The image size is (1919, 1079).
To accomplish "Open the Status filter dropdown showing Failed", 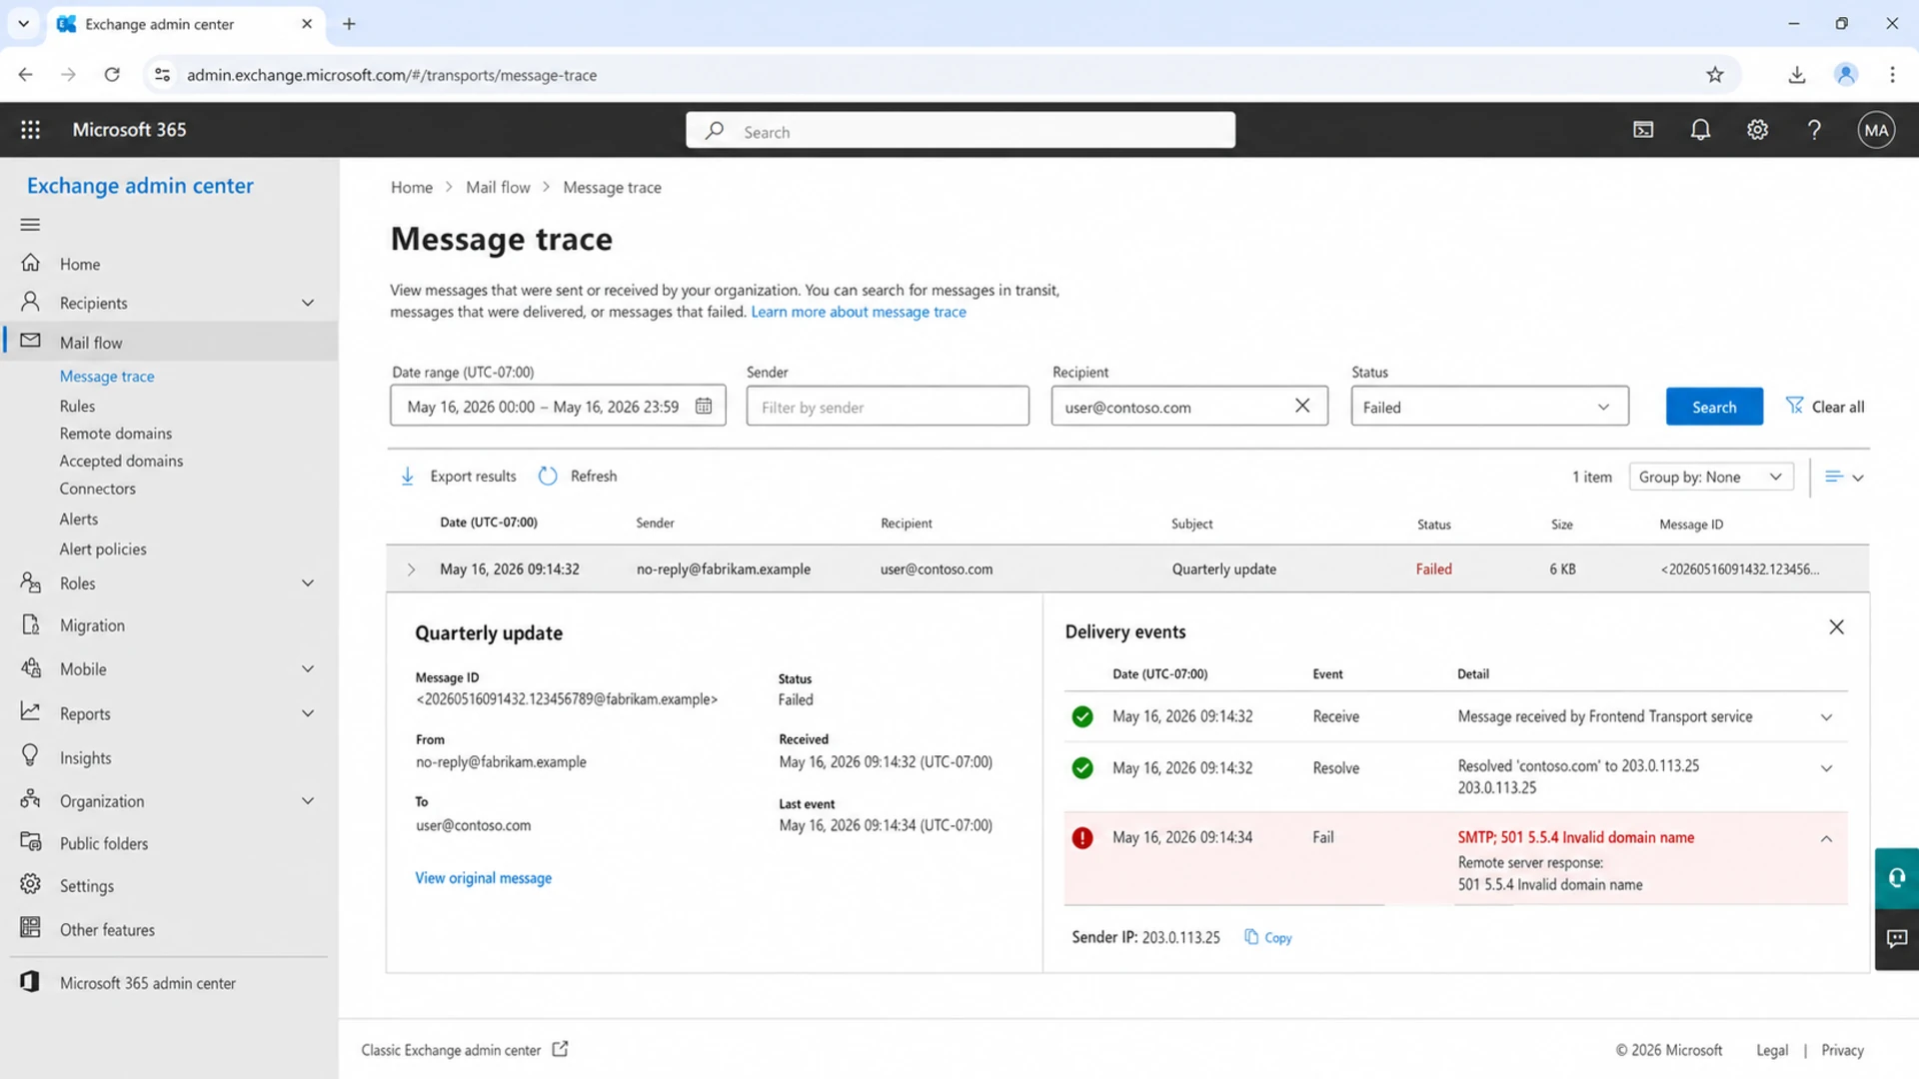I will pos(1489,407).
